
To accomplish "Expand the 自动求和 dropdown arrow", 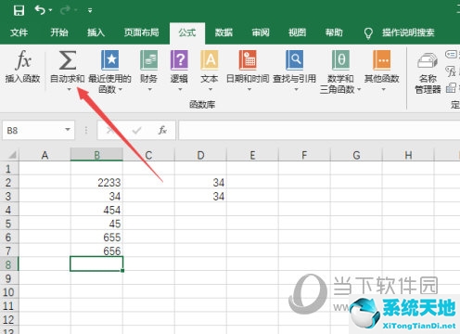I will tap(70, 89).
